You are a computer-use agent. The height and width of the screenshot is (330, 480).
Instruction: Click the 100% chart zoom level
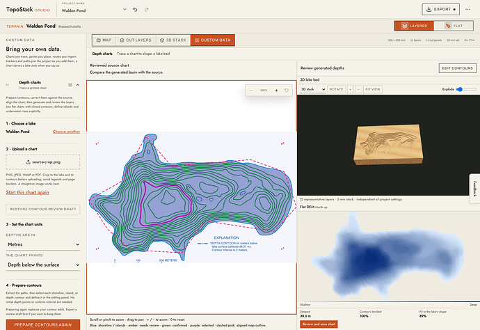click(x=264, y=91)
